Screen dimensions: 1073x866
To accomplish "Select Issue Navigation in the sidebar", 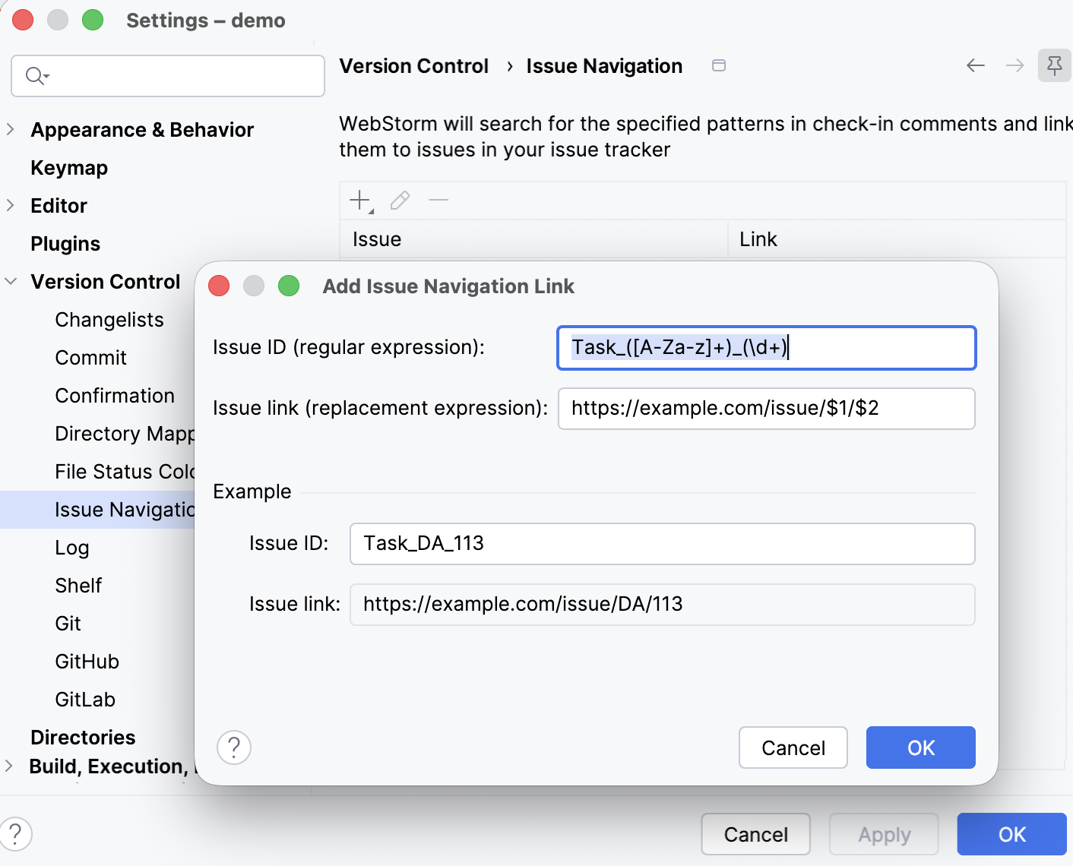I will (x=97, y=510).
